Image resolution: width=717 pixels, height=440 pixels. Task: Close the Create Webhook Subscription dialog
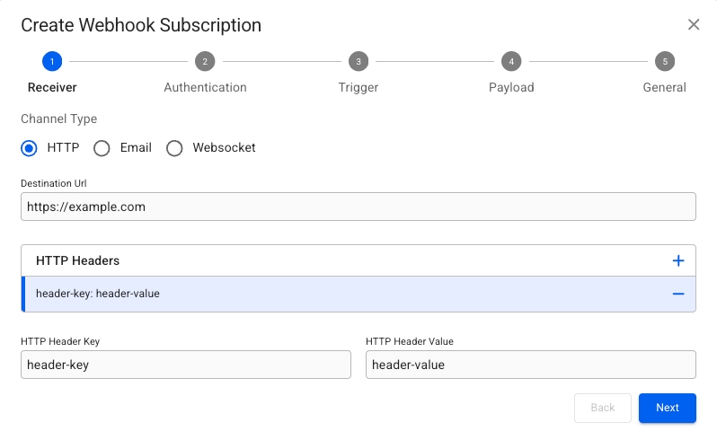(x=694, y=25)
